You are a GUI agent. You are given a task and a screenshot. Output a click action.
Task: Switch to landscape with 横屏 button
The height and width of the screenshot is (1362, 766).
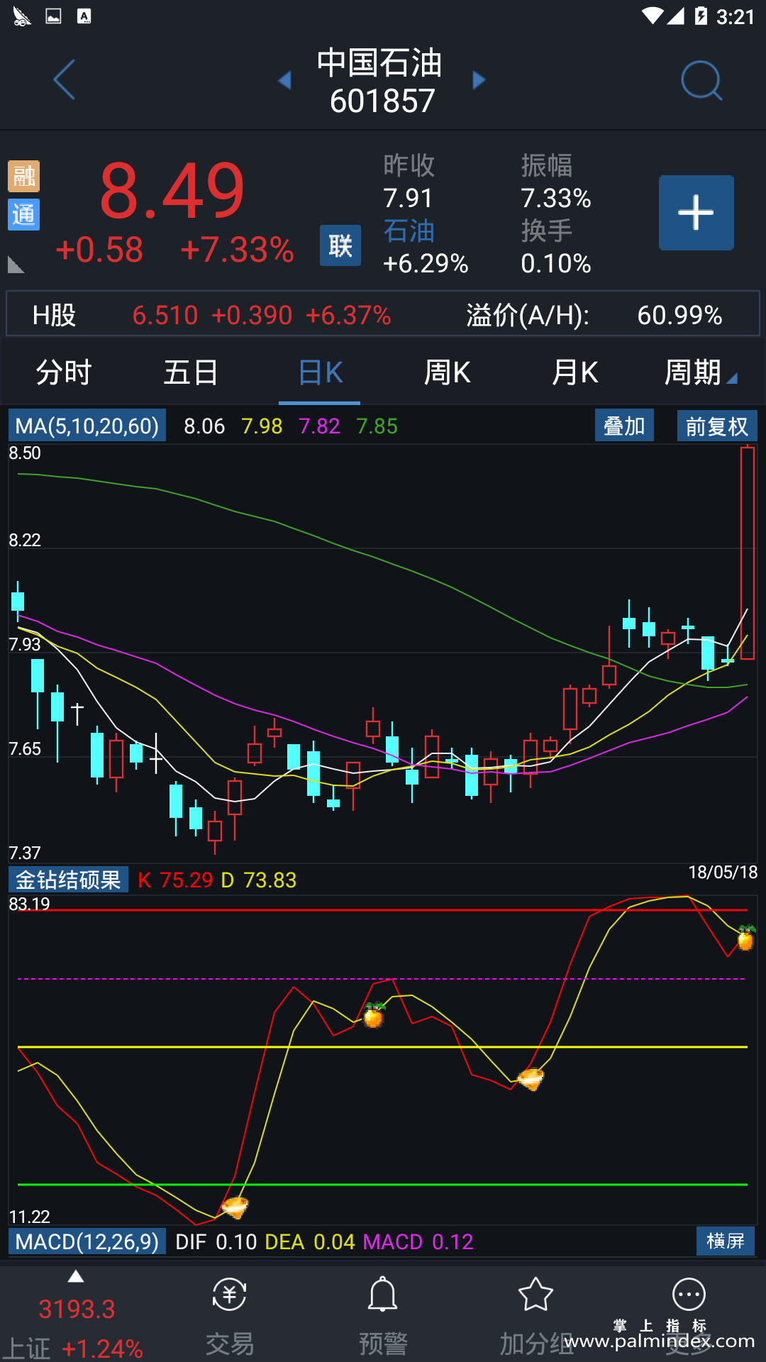(726, 1241)
